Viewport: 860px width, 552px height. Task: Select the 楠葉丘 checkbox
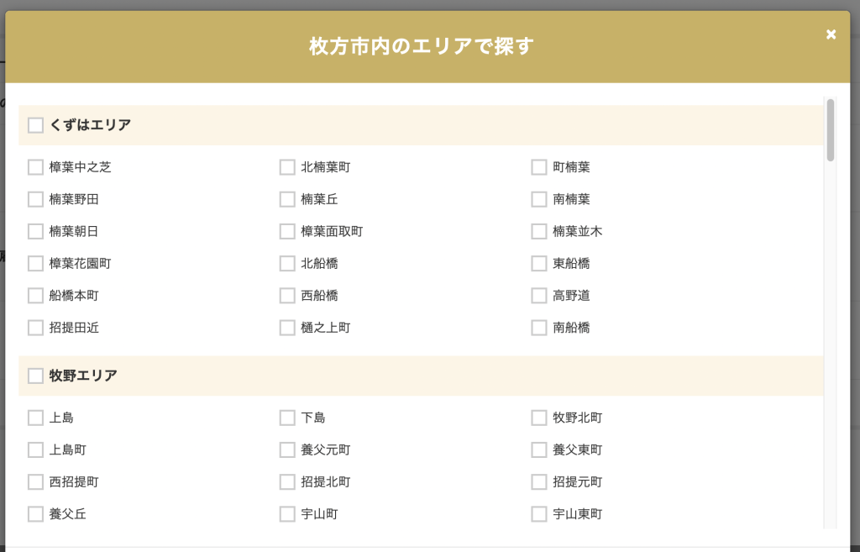click(287, 199)
